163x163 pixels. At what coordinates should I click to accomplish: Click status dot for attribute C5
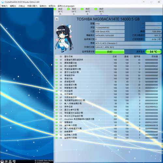pos(57,113)
